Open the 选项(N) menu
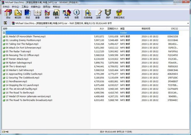The image size is (191, 135). [47, 7]
